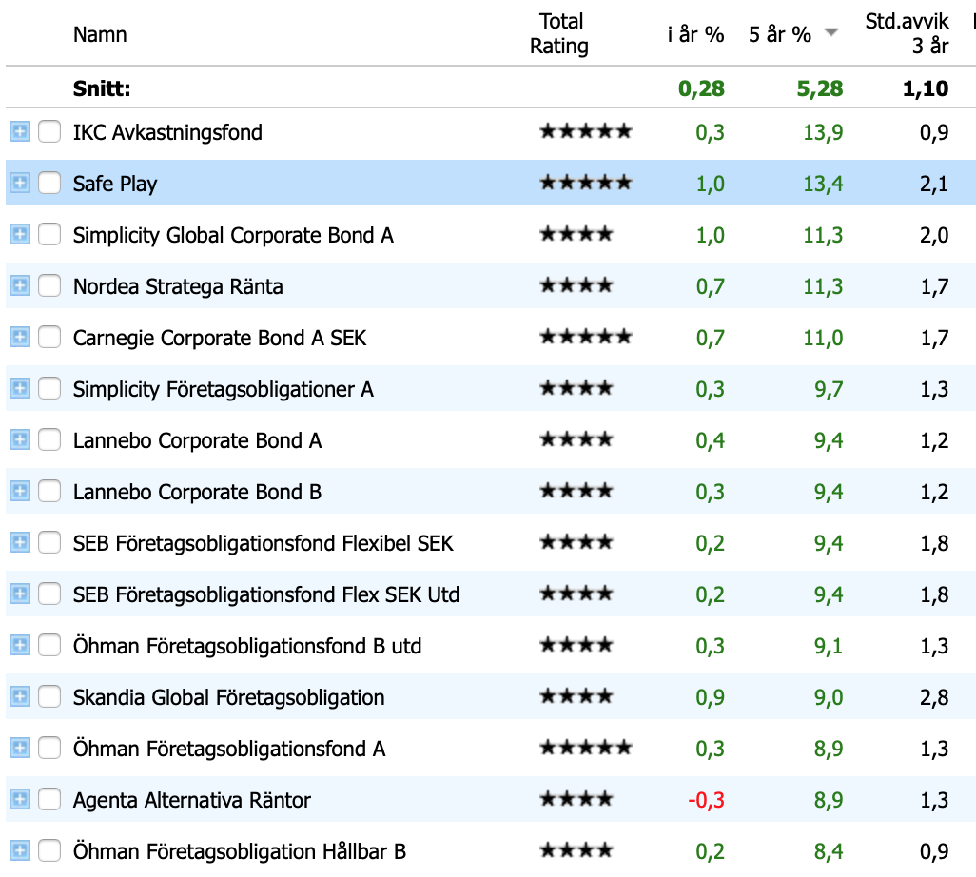Open Skandia Global Företagsobligation fund name
Screen dimensions: 976x877
point(229,698)
